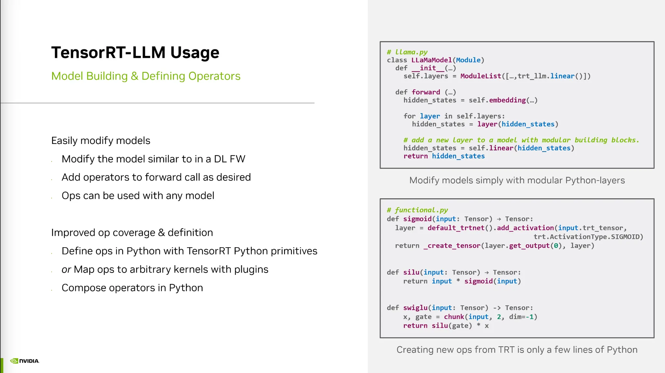665x373 pixels.
Task: Click 'class LLaMaModel(Module)' code line
Action: coord(435,60)
